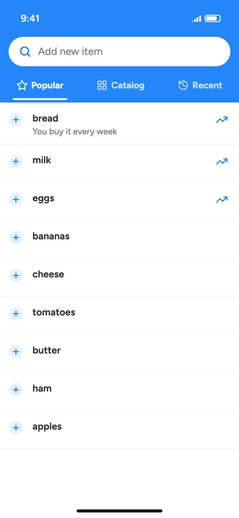Add bread using its plus icon

(x=16, y=120)
